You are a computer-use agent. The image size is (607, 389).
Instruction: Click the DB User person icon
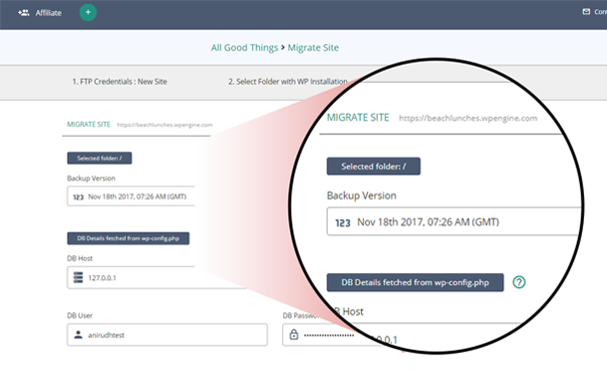pyautogui.click(x=78, y=334)
